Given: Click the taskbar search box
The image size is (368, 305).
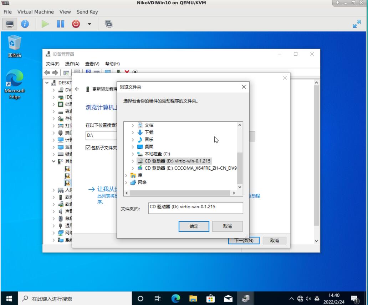Looking at the screenshot, I should [75, 299].
